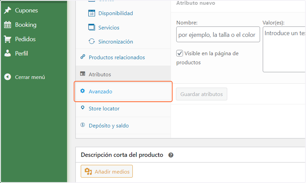The height and width of the screenshot is (183, 306).
Task: Open Booking in the sidebar menu
Action: tap(26, 25)
